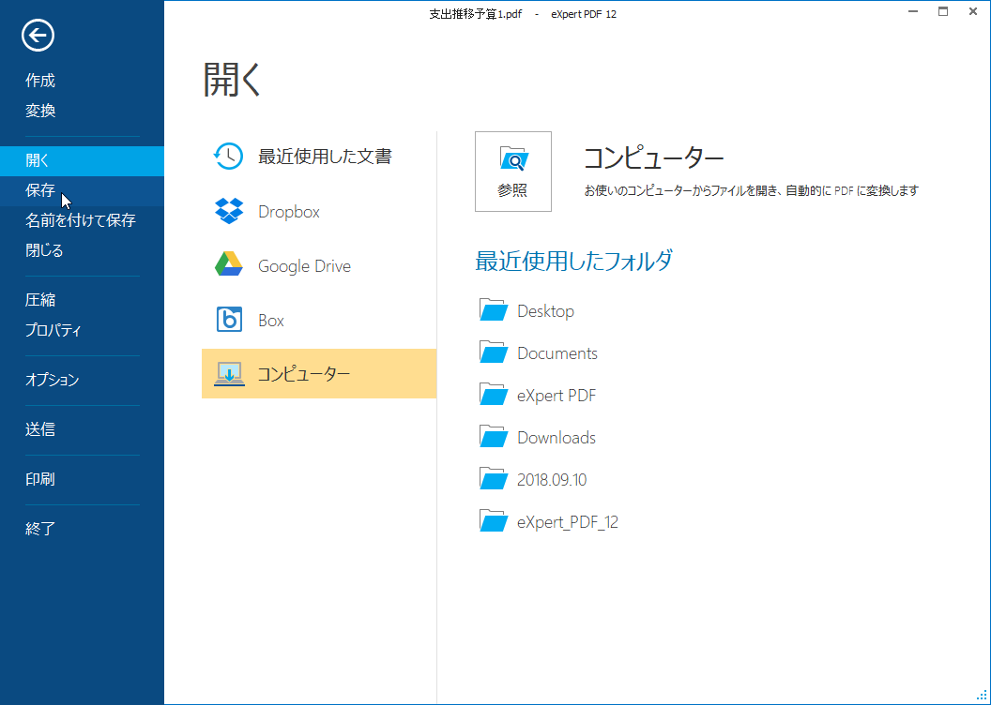This screenshot has width=991, height=705.
Task: Click the back arrow to exit this menu
Action: pos(37,36)
